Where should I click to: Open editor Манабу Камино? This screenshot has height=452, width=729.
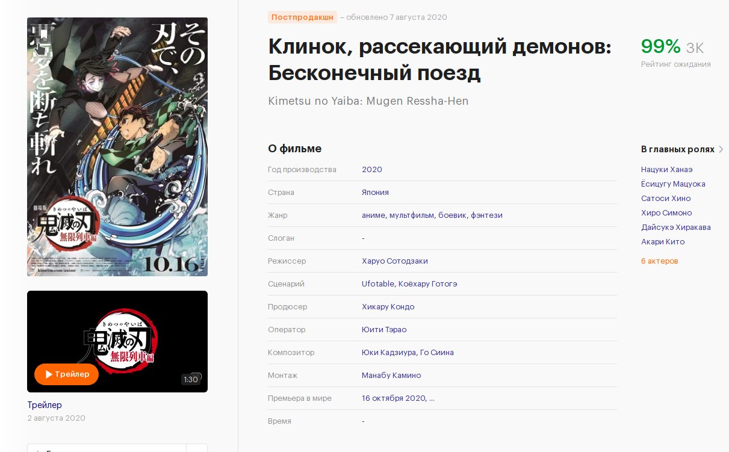(x=391, y=376)
